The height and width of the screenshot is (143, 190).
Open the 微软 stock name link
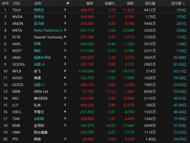click(x=37, y=51)
